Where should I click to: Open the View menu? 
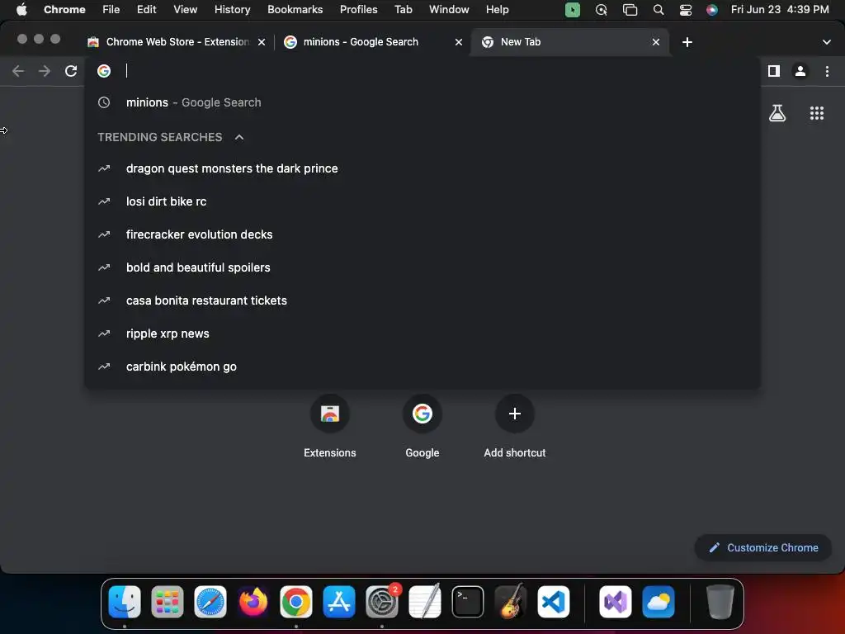click(x=186, y=10)
